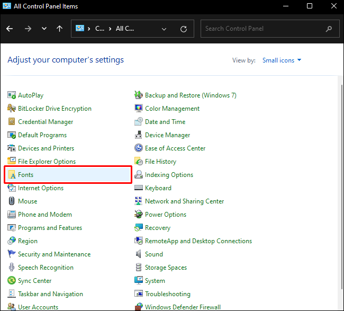
Task: Open the View by Small icons dropdown
Action: click(x=282, y=60)
